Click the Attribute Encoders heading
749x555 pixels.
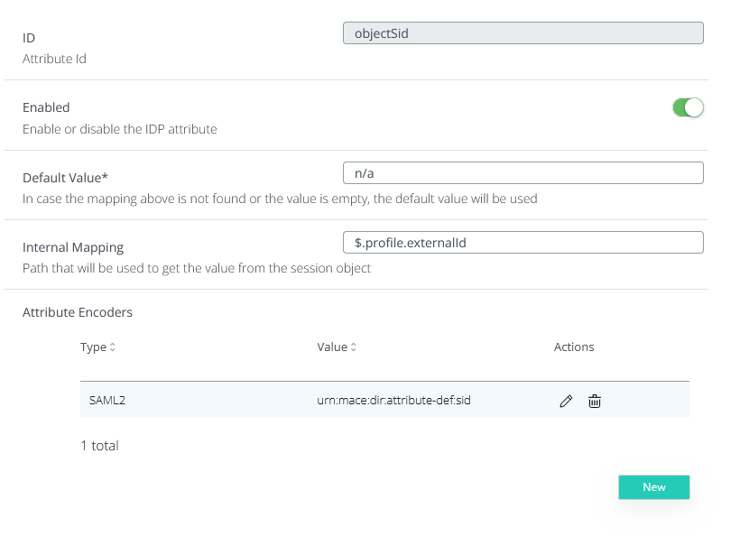coord(78,312)
